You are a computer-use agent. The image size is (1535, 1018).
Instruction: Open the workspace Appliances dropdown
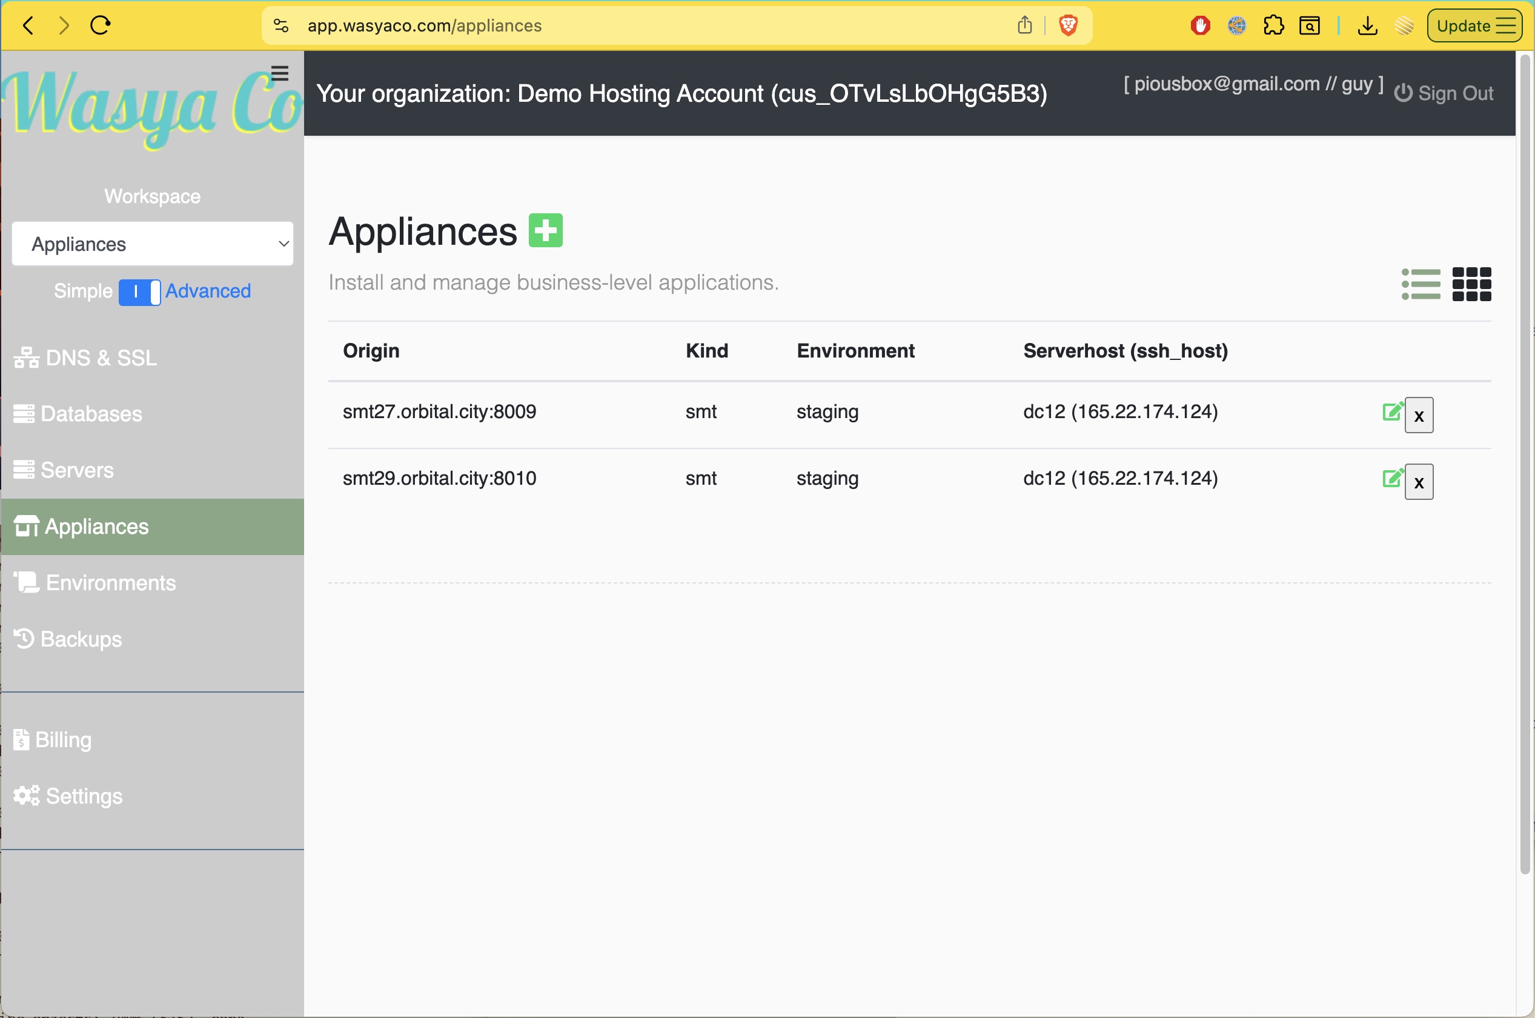[153, 244]
